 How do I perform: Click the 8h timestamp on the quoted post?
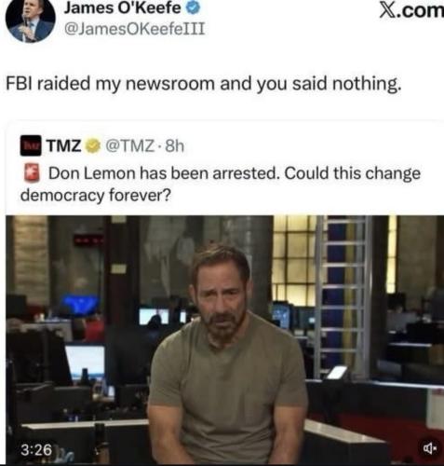[x=175, y=145]
